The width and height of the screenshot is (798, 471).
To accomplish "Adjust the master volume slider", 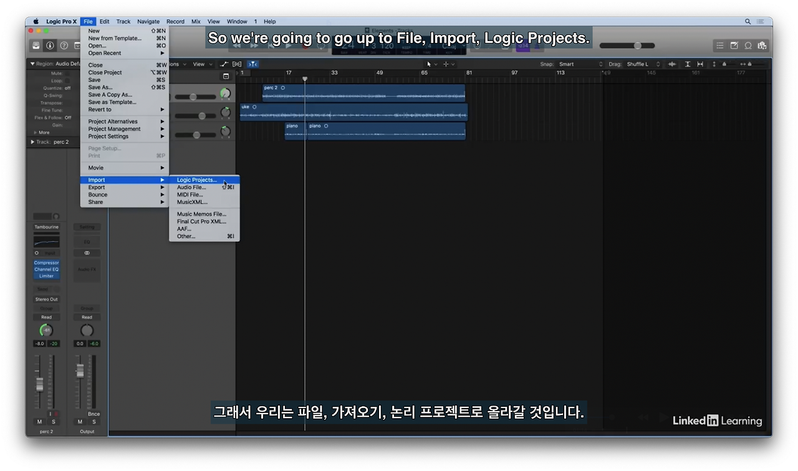I will coord(627,45).
